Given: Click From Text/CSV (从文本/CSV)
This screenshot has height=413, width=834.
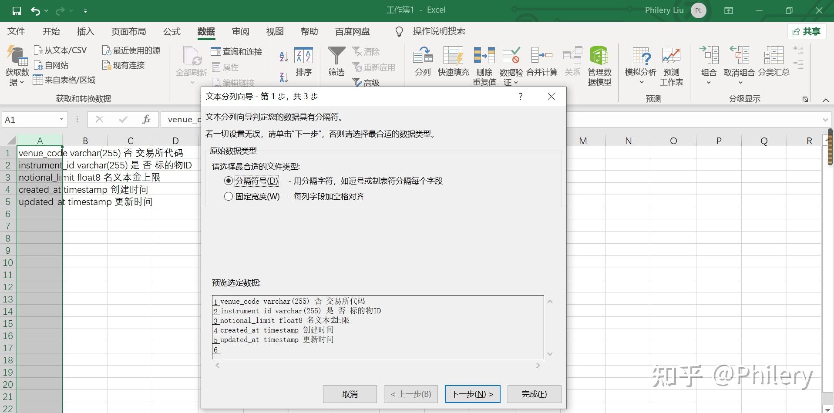Looking at the screenshot, I should 61,50.
